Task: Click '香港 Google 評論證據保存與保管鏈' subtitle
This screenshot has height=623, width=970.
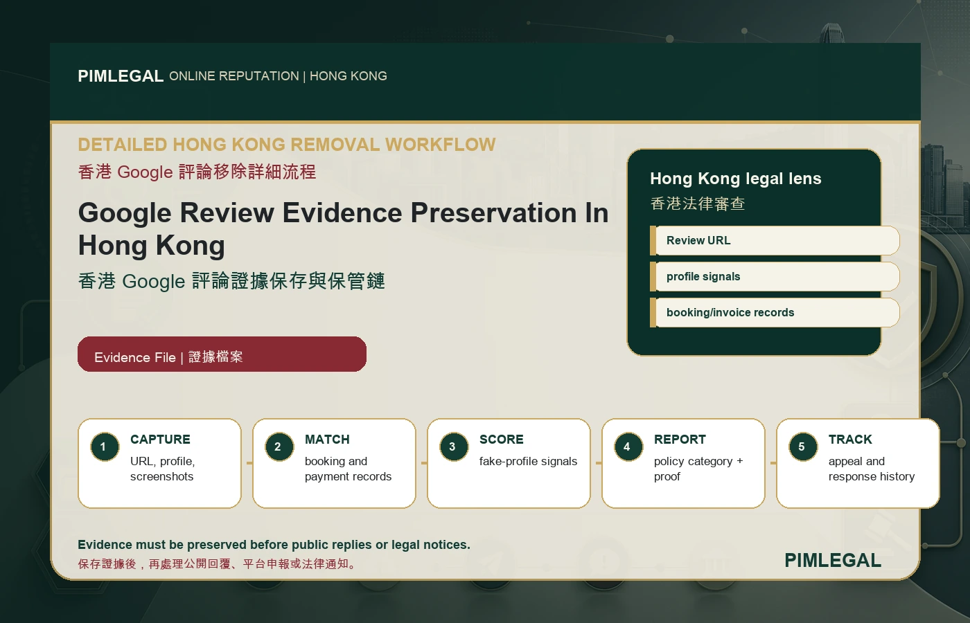Action: pyautogui.click(x=231, y=281)
